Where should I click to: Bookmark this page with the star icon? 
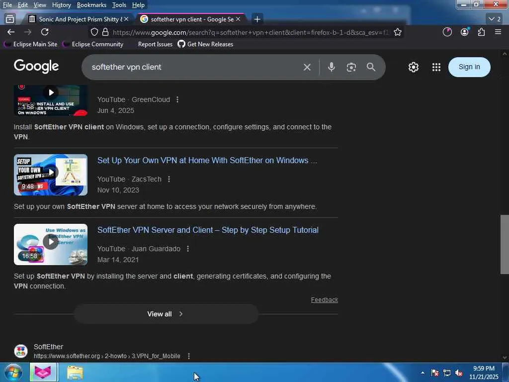tap(398, 32)
